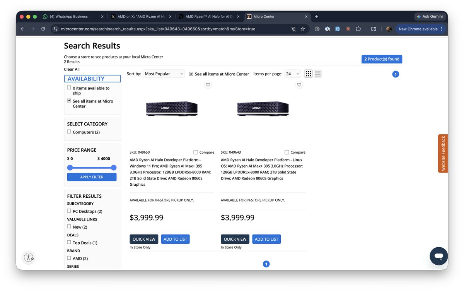This screenshot has height=291, width=464.
Task: Check the AMD (2) brand filter
Action: pos(69,258)
